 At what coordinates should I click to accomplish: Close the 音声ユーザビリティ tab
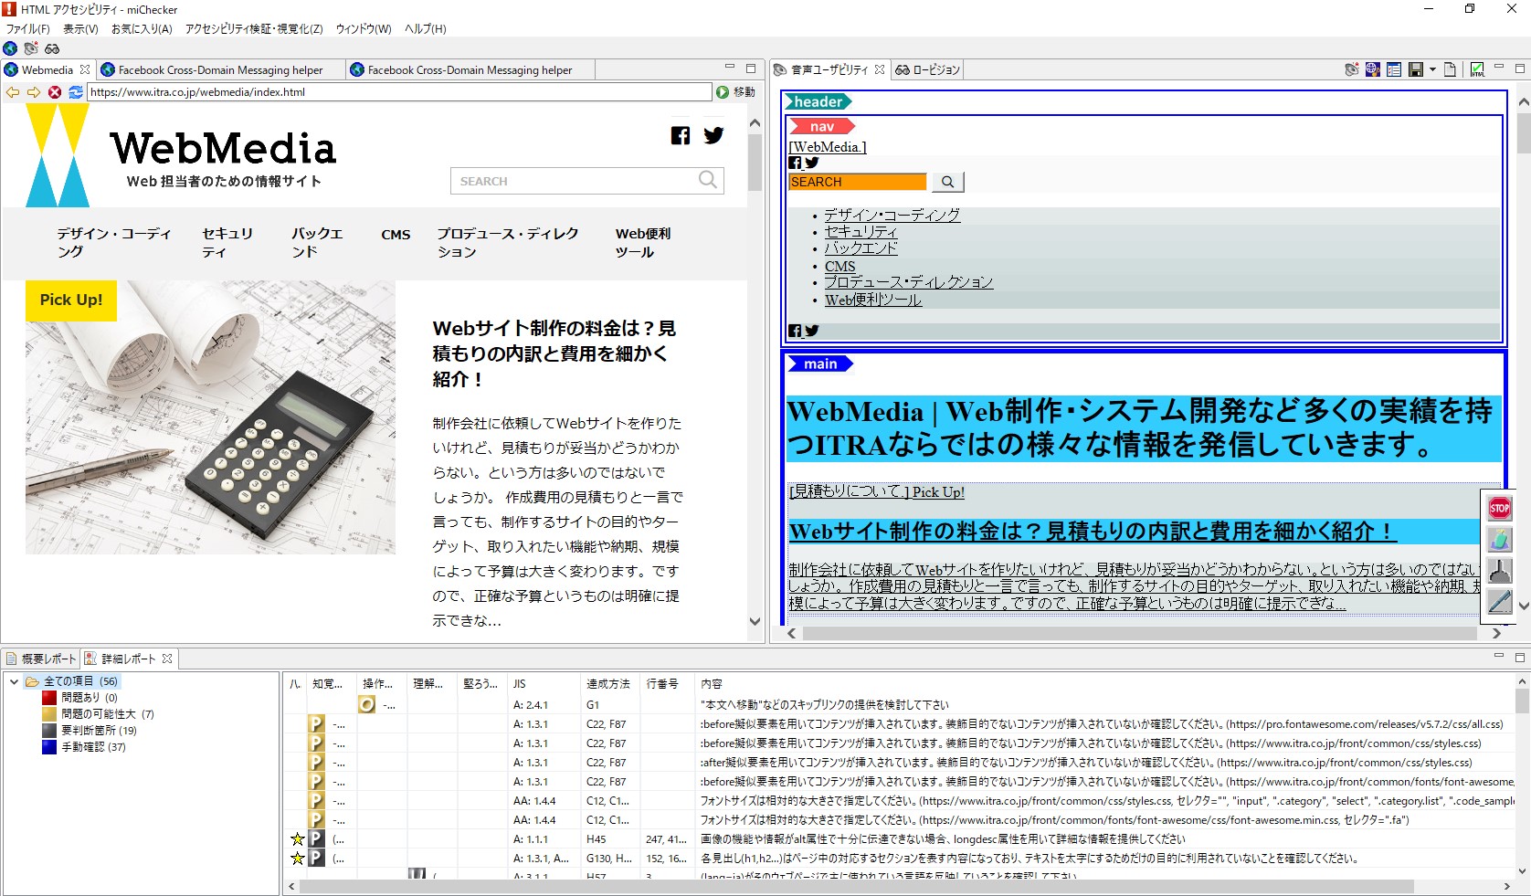point(880,69)
